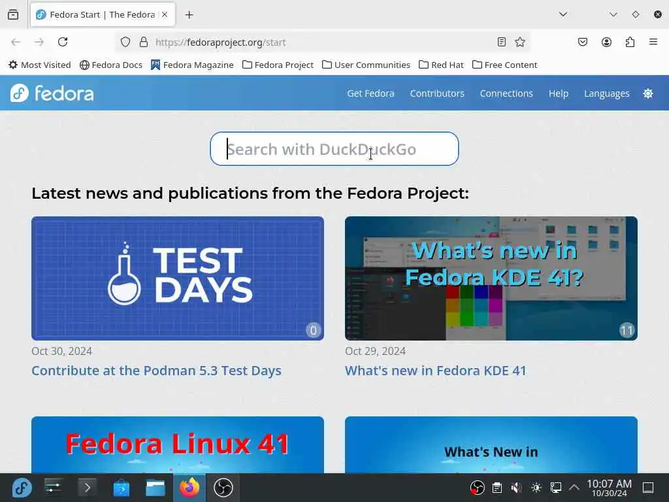Screen dimensions: 669x502
Task: Open the Fedora Linux 41 article image
Action: [178, 444]
